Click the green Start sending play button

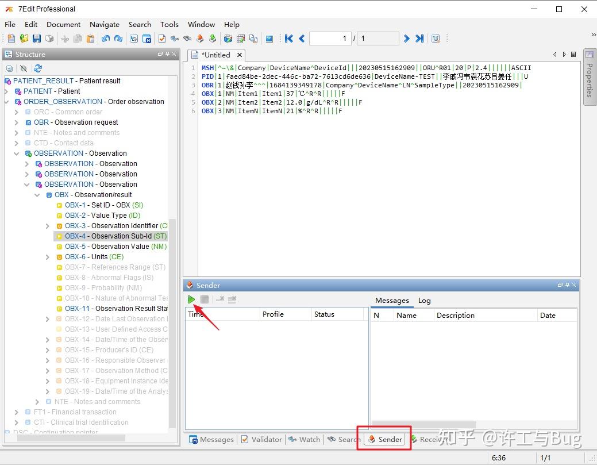click(x=191, y=299)
